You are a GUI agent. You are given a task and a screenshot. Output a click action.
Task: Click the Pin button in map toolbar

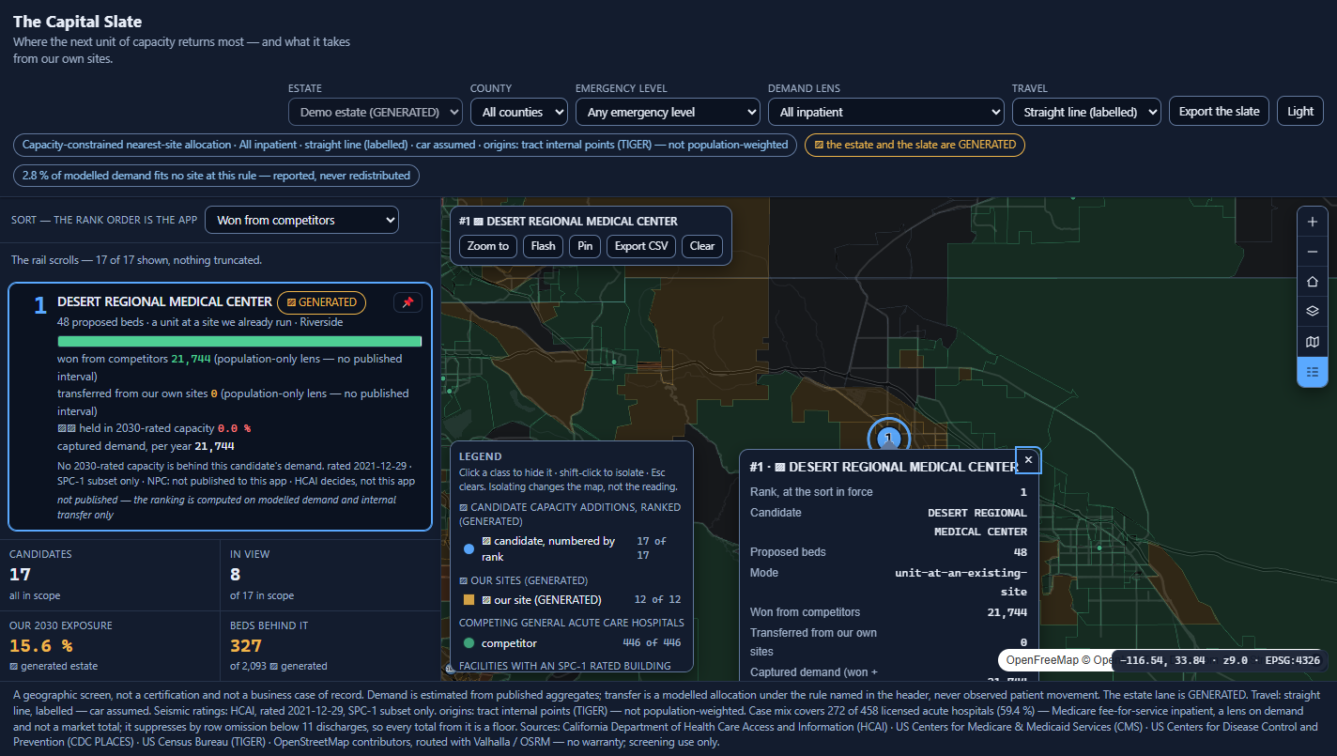pyautogui.click(x=585, y=246)
